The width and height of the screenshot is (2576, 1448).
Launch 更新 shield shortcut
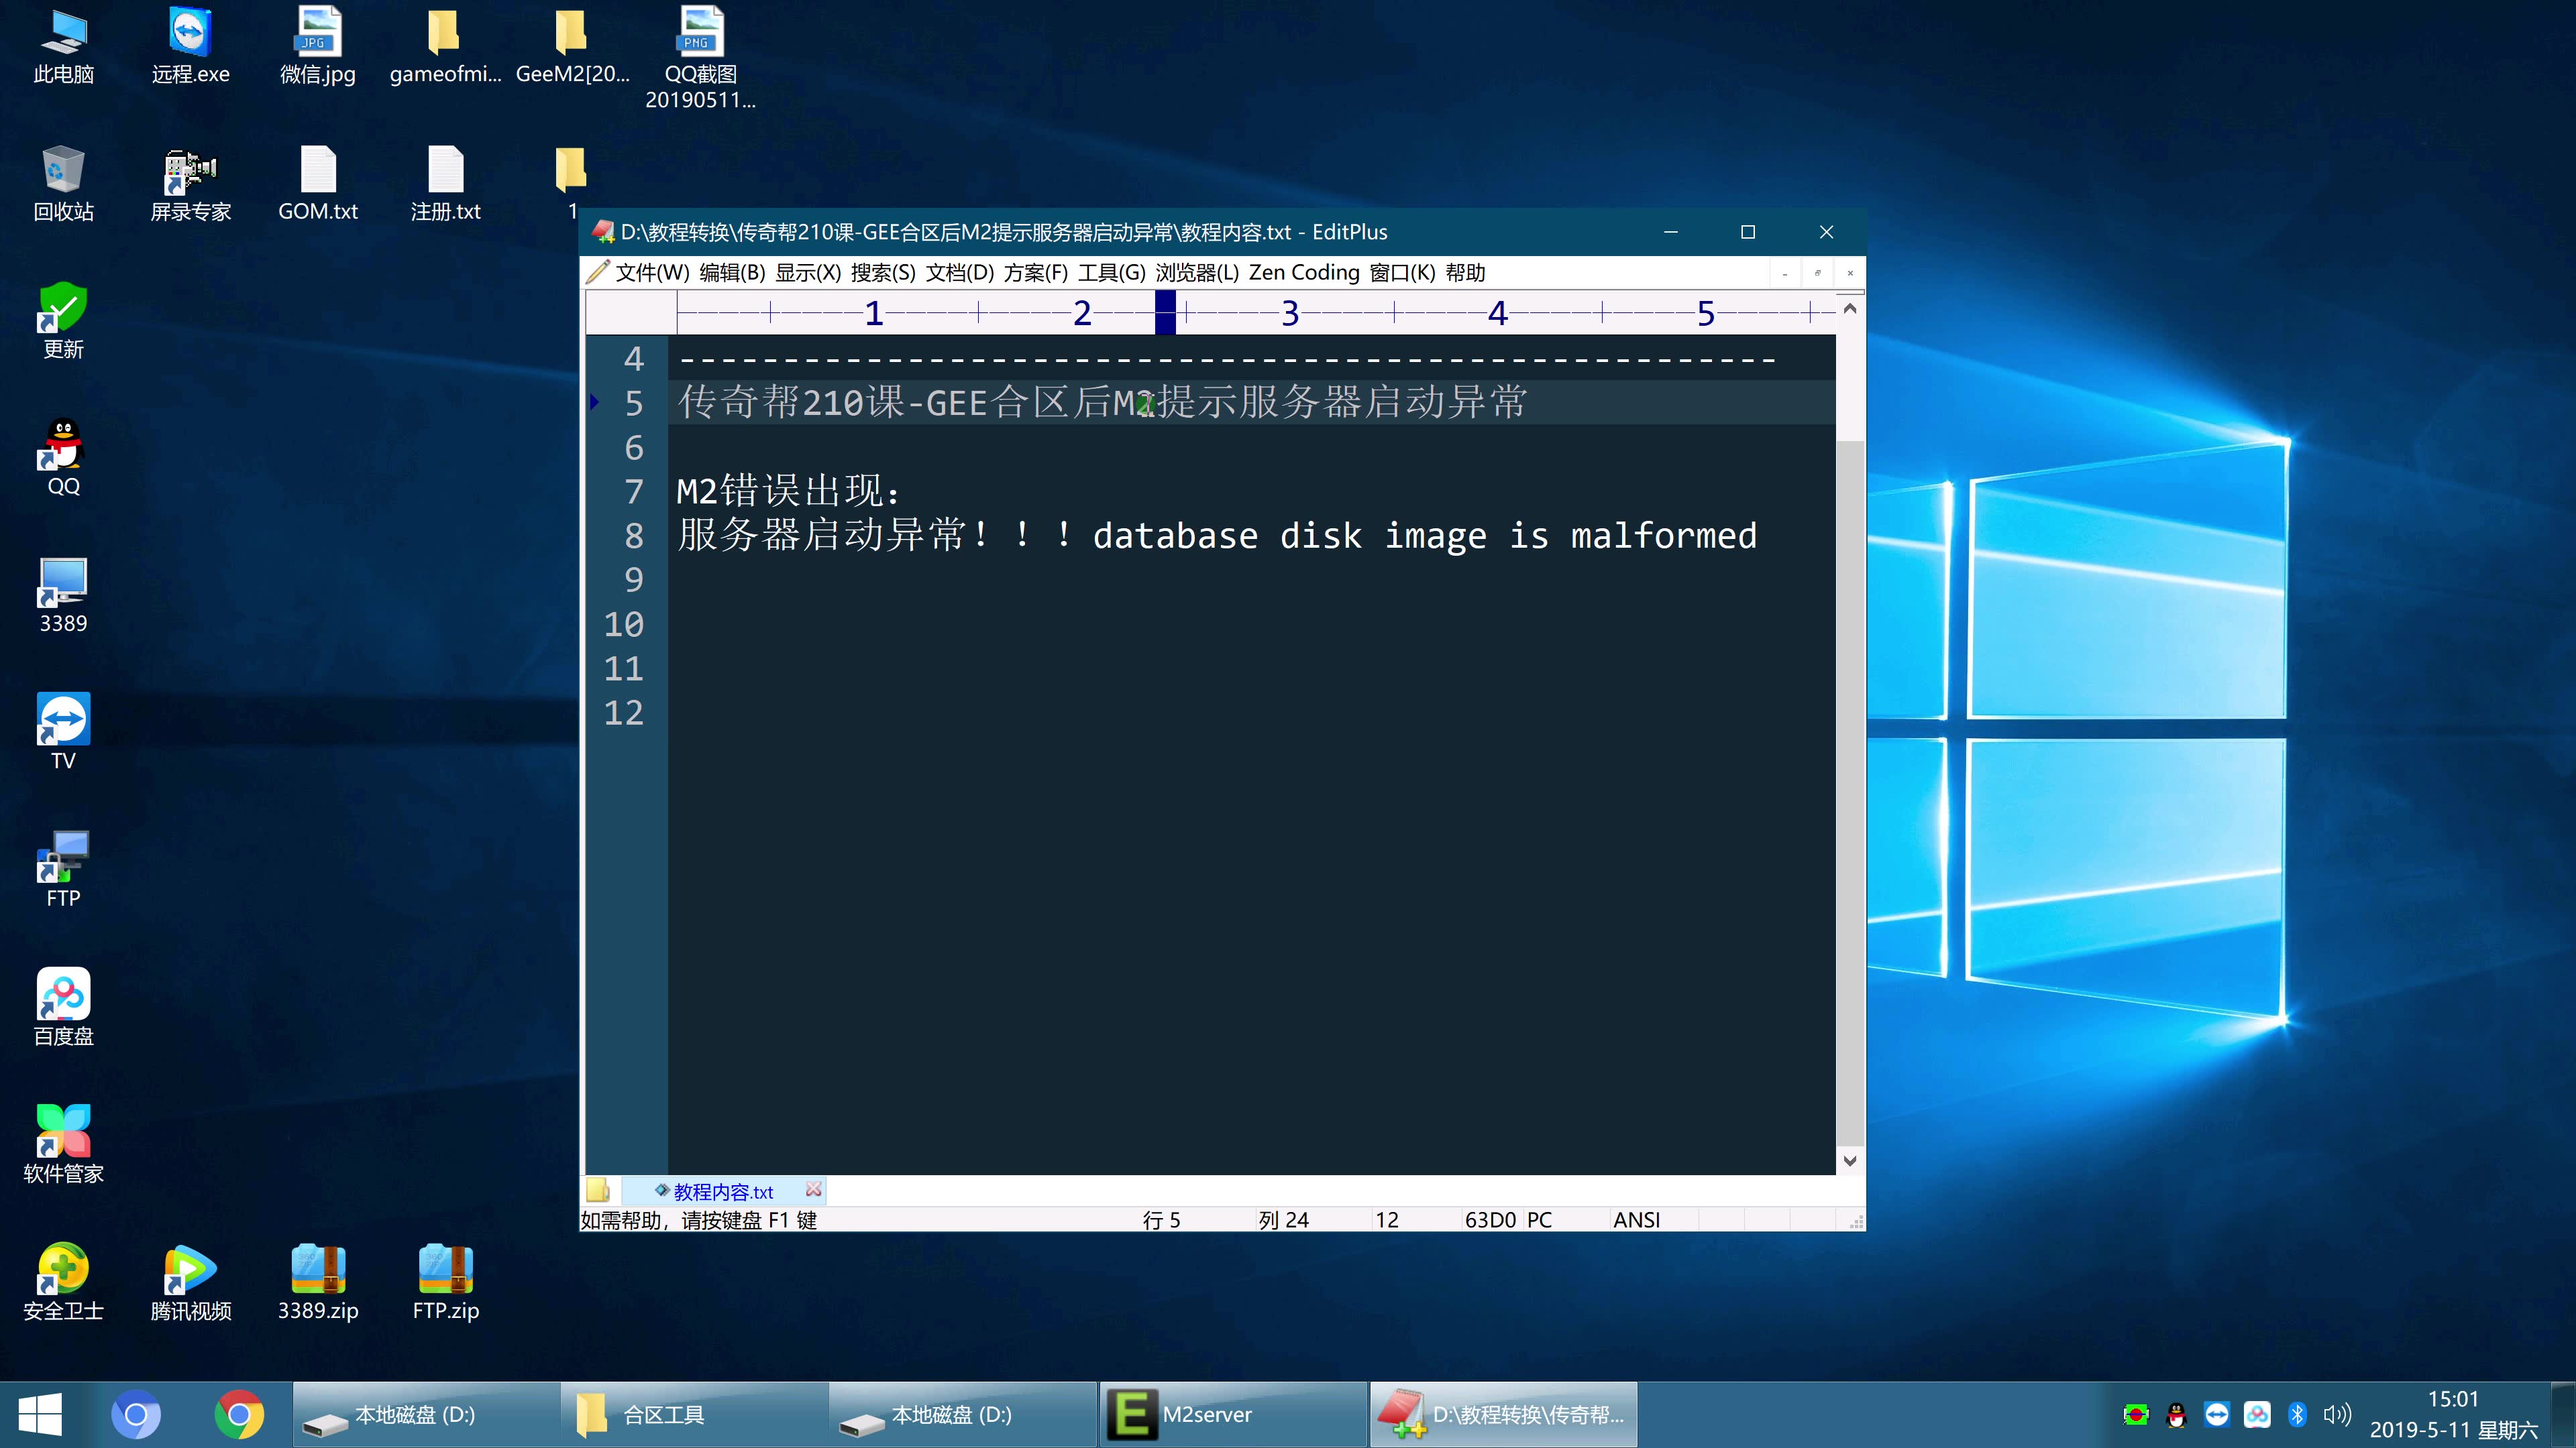(x=63, y=320)
